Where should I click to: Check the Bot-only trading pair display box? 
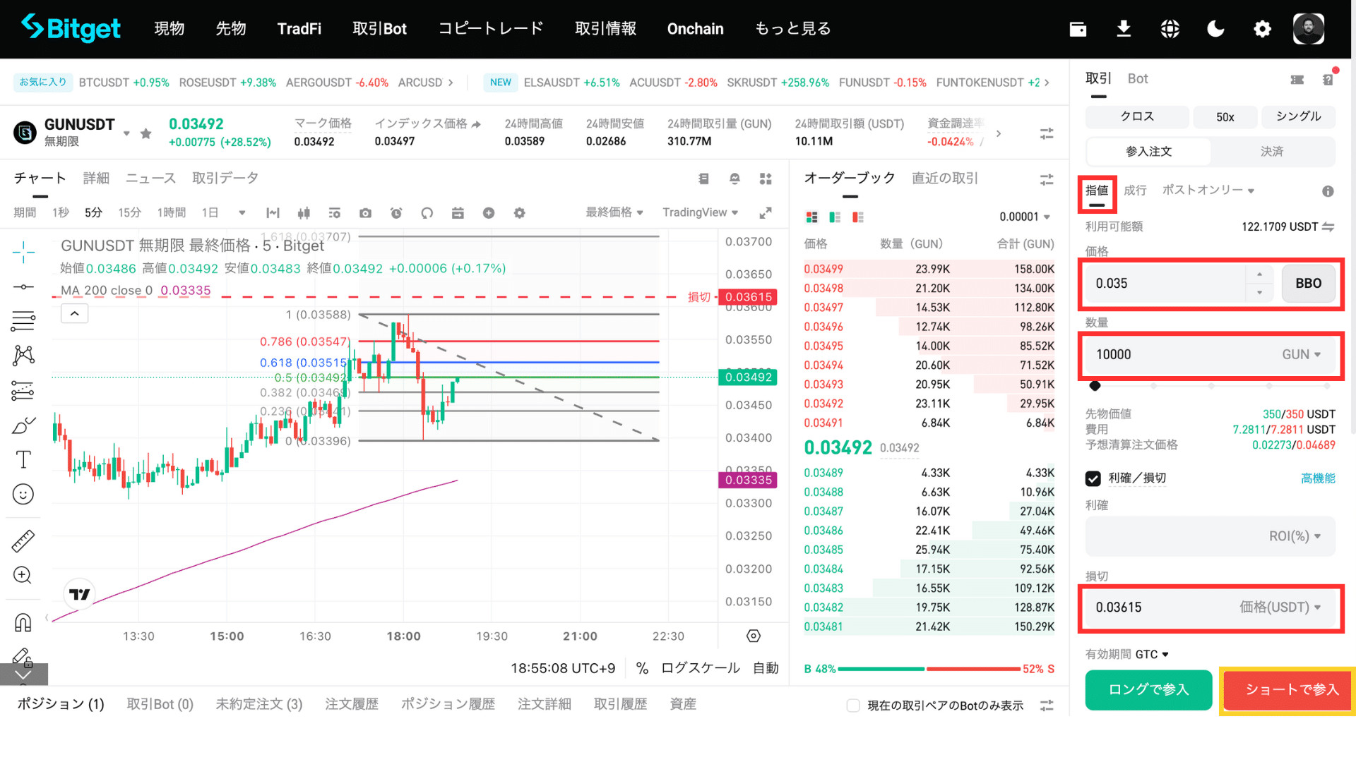coord(853,706)
